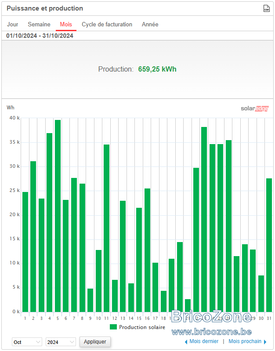The image size is (275, 351).
Task: Go to Mois prochain link
Action: click(245, 341)
